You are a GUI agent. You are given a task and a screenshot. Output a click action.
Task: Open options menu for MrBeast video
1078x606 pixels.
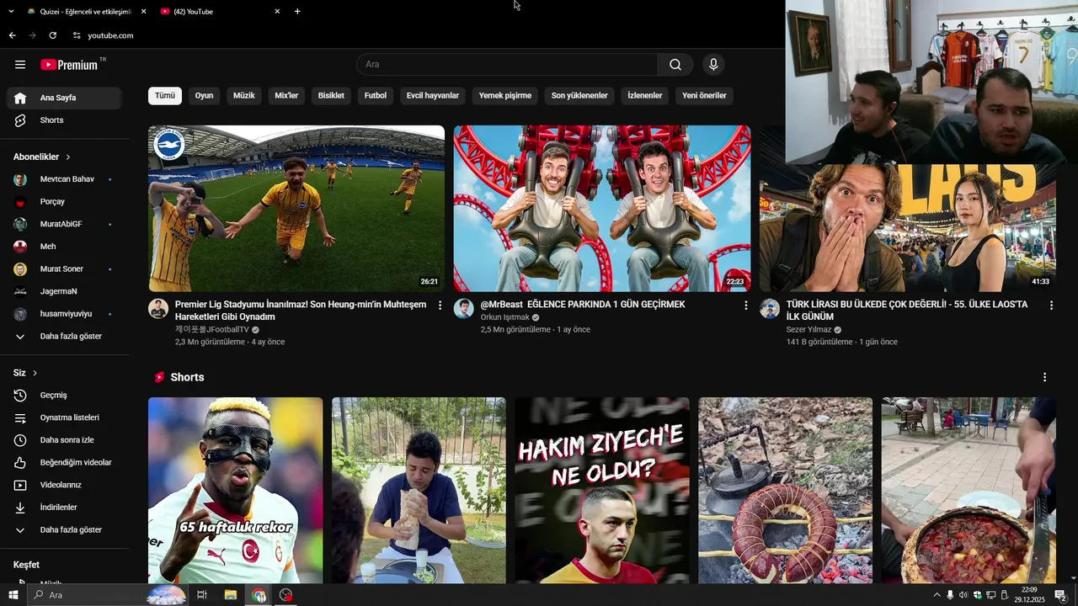tap(745, 306)
